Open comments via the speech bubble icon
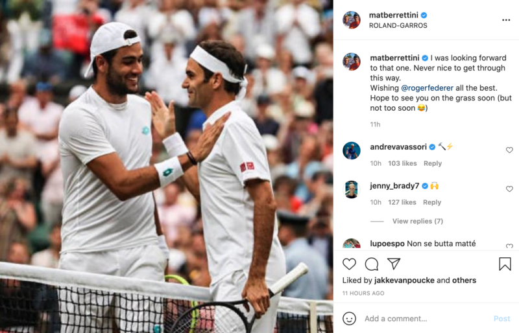 (371, 264)
